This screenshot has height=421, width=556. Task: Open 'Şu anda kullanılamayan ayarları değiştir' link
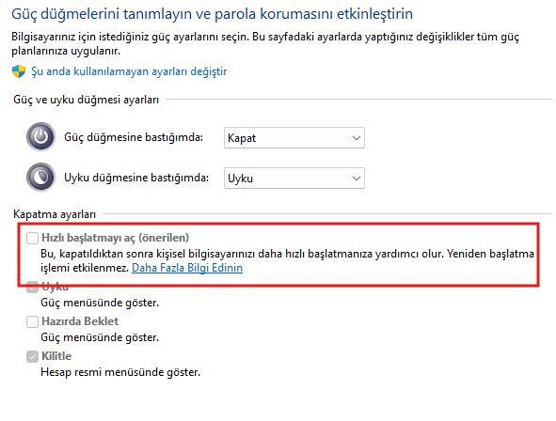(129, 71)
